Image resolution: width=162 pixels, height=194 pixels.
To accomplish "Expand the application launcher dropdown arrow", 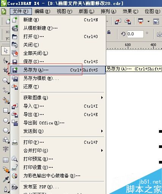I will (148, 21).
